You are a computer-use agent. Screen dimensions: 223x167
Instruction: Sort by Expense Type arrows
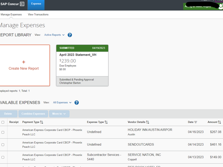coord(106,122)
